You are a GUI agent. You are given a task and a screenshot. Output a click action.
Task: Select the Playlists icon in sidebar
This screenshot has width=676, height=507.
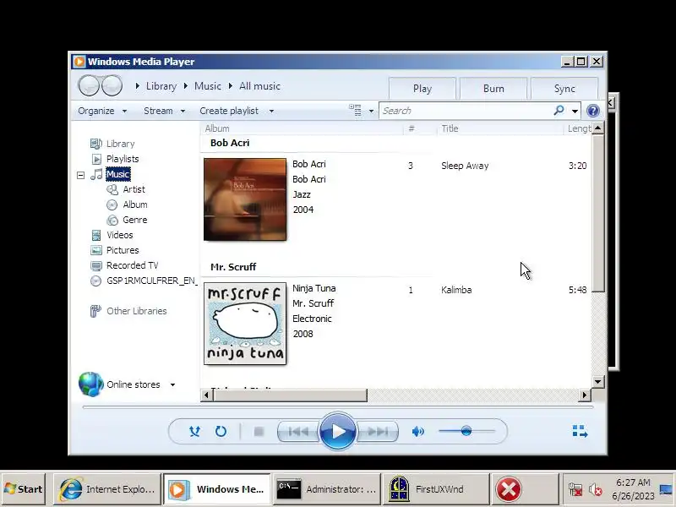[x=96, y=159]
